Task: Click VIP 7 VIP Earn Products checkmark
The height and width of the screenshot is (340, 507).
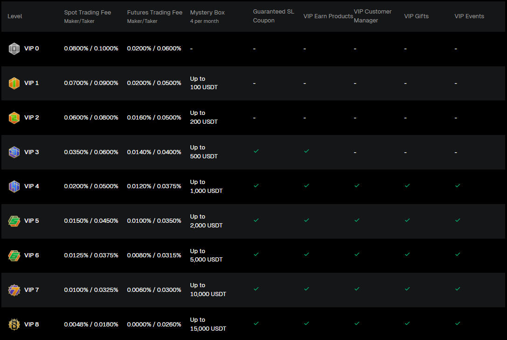Action: pos(306,289)
